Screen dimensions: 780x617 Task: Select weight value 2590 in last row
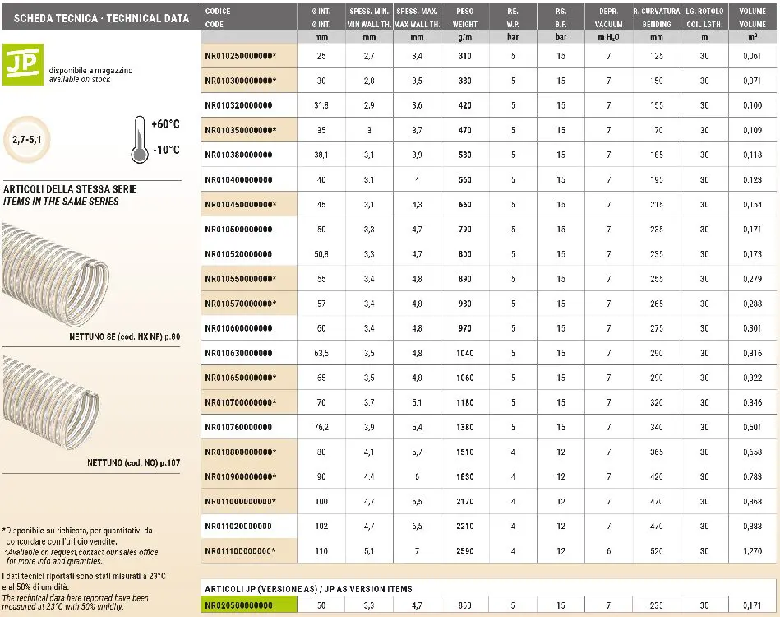464,550
